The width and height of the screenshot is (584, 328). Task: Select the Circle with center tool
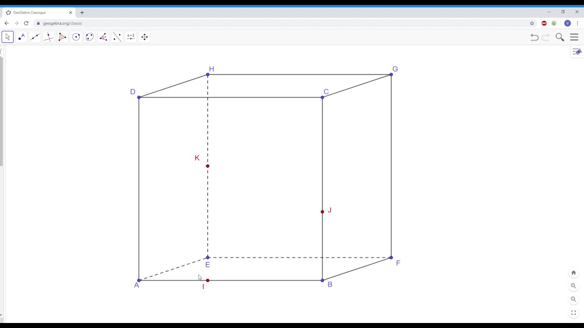pyautogui.click(x=76, y=37)
